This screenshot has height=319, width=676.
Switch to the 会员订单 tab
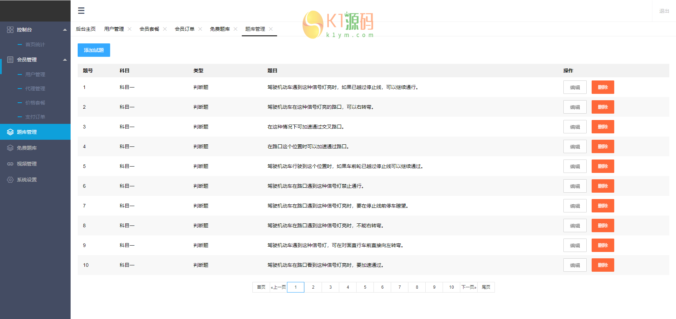click(x=185, y=29)
